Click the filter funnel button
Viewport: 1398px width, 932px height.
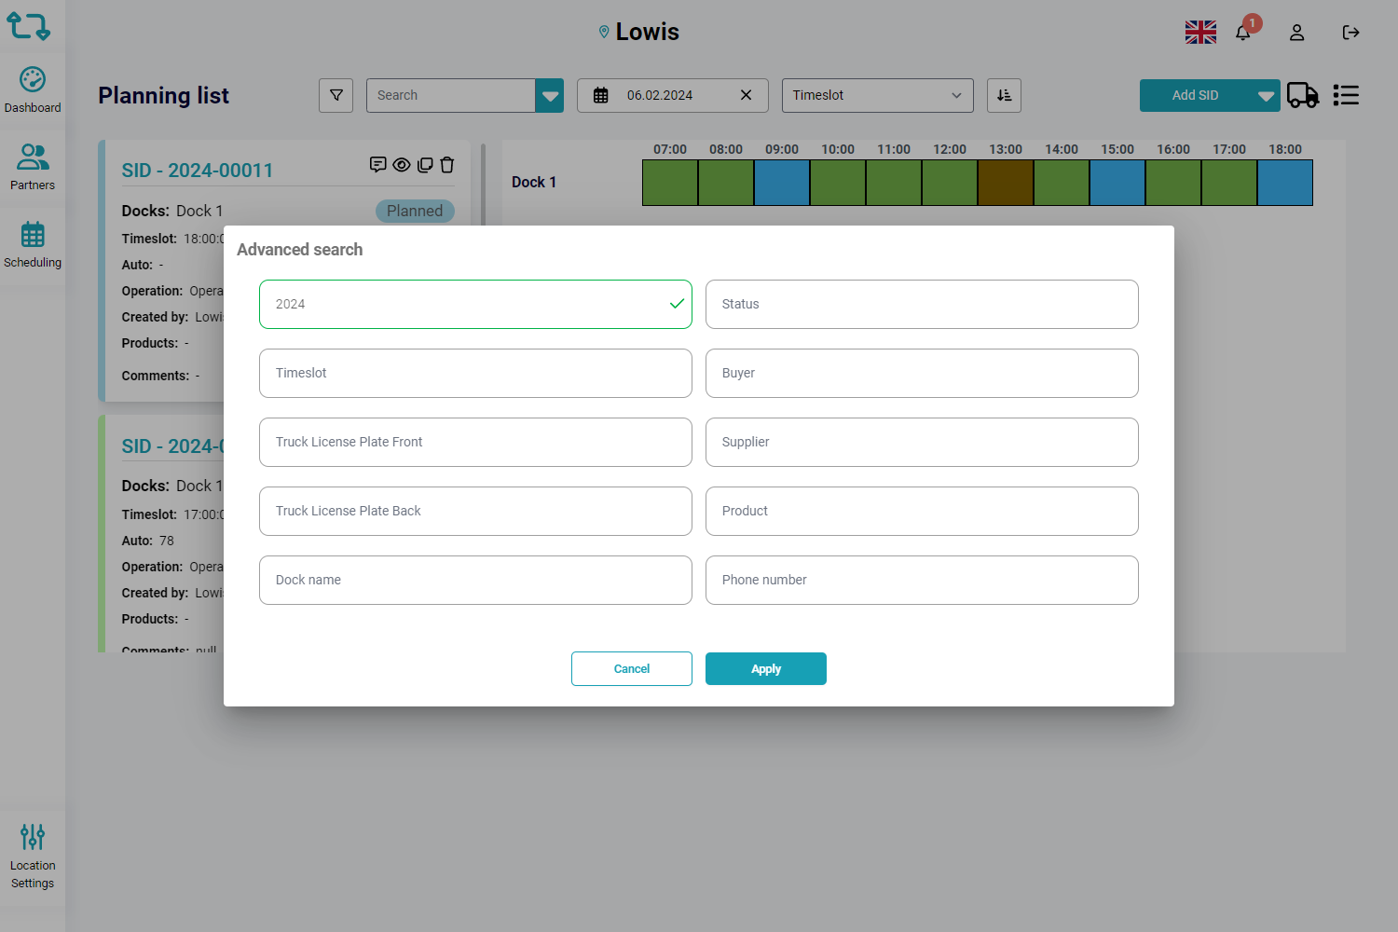(336, 95)
